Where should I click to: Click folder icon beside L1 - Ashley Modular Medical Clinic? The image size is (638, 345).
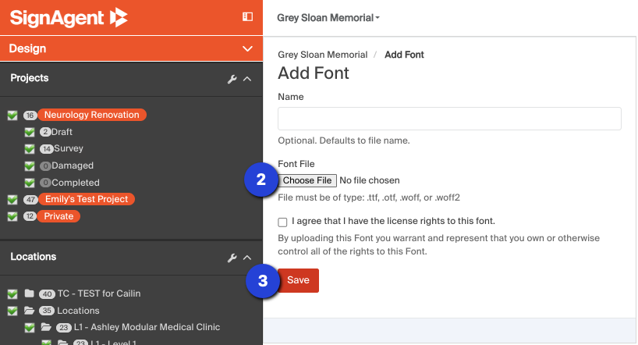(x=46, y=327)
